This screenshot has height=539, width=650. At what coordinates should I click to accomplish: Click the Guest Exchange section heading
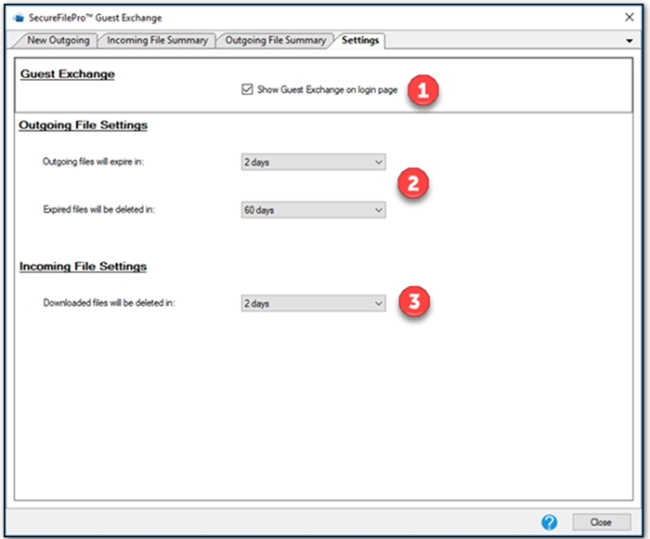(x=67, y=74)
